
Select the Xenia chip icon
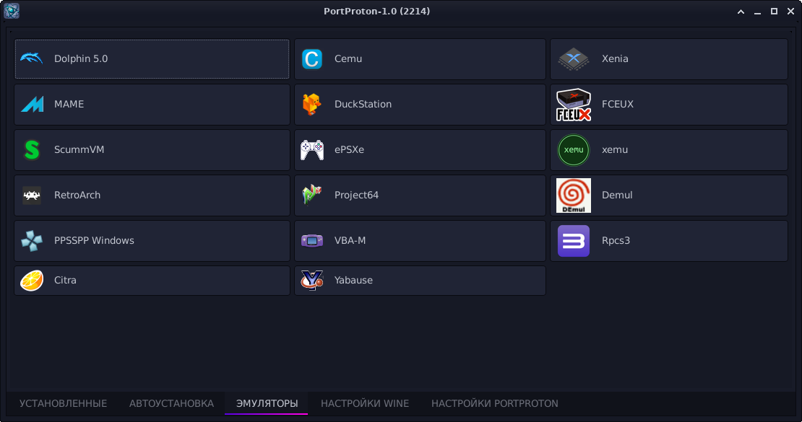click(574, 58)
